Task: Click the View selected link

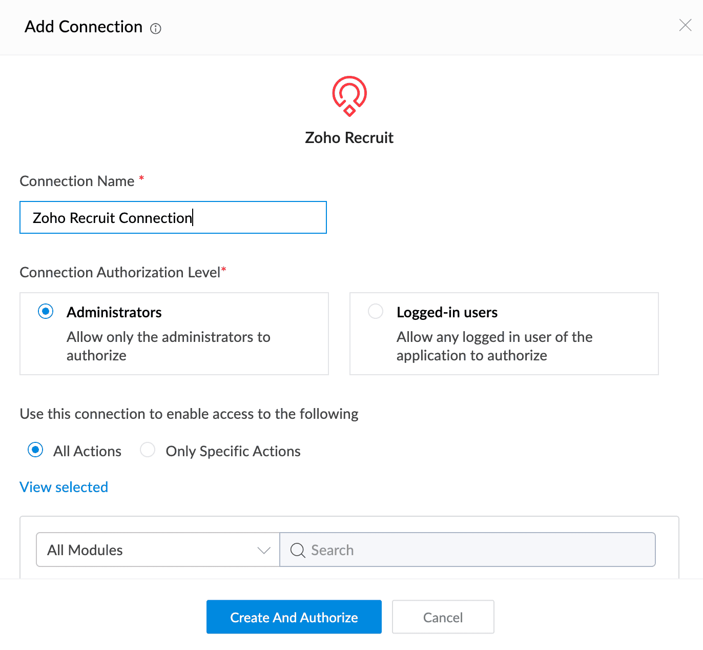Action: (64, 487)
